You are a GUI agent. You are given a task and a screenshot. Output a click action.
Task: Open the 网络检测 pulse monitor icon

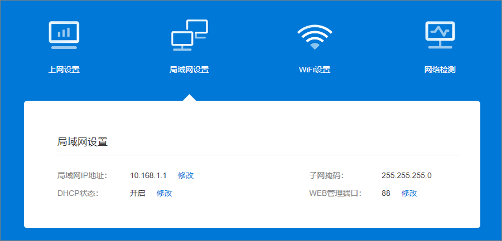point(440,35)
